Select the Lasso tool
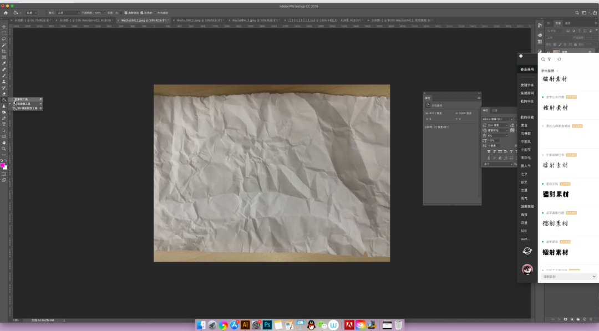Screen dimensions: 599x331 point(4,39)
